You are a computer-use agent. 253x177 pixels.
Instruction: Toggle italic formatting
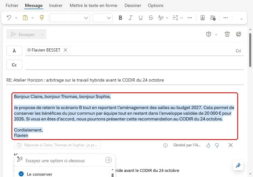[x=130, y=18]
